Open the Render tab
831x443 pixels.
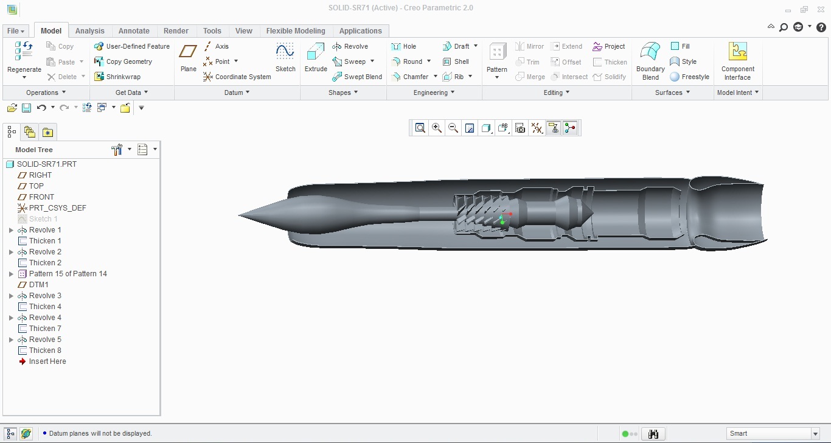click(x=176, y=31)
